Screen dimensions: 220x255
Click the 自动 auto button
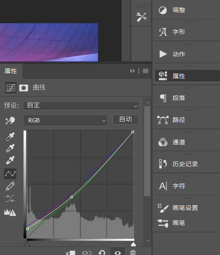pos(126,119)
